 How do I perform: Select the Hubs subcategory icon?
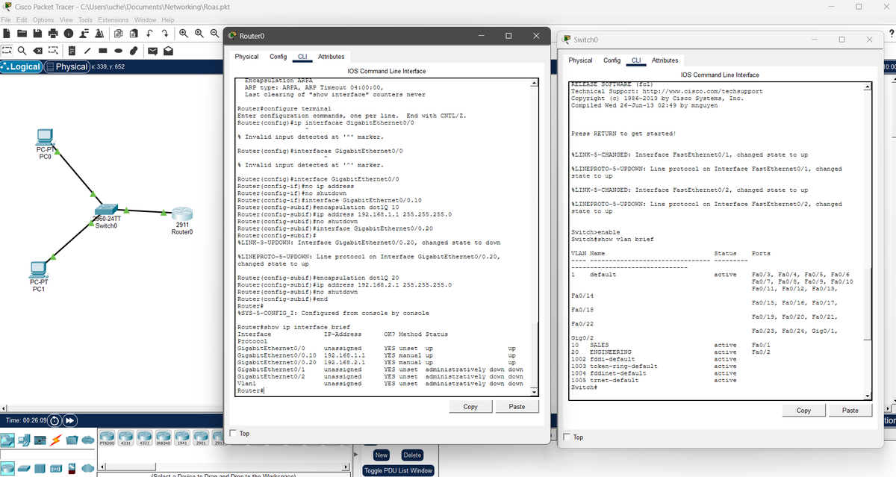(x=40, y=469)
